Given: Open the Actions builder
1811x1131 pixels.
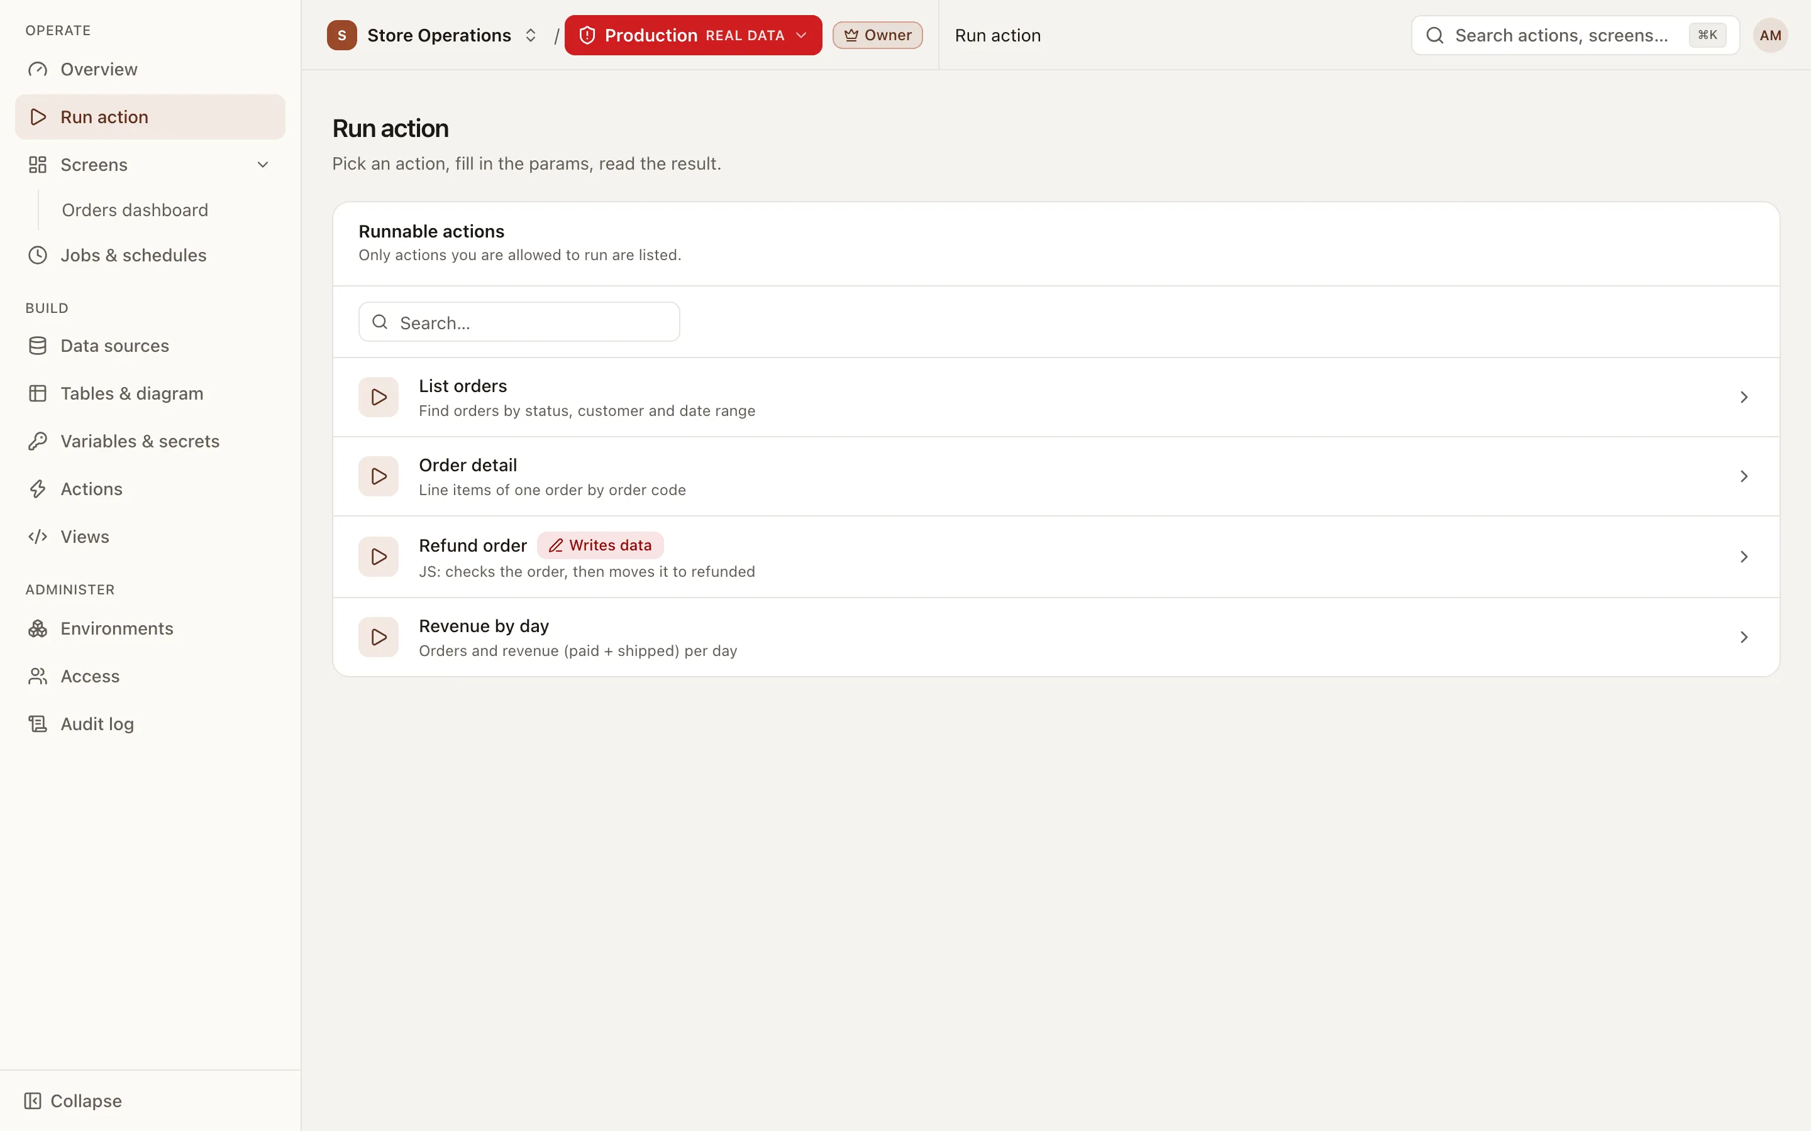Looking at the screenshot, I should coord(150,489).
